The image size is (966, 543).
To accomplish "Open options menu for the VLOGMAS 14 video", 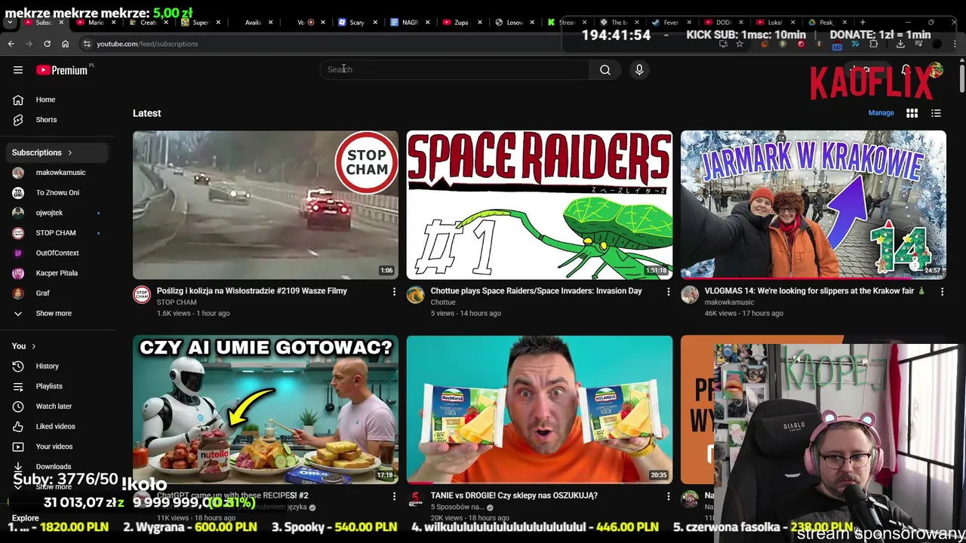I will 942,291.
